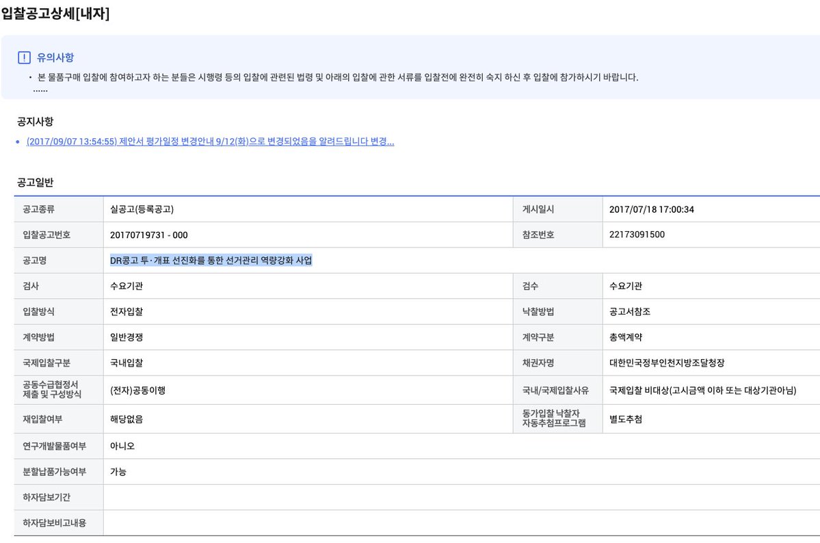Click the 국내/국제입찰사유 label cell
820x543 pixels.
coord(558,390)
